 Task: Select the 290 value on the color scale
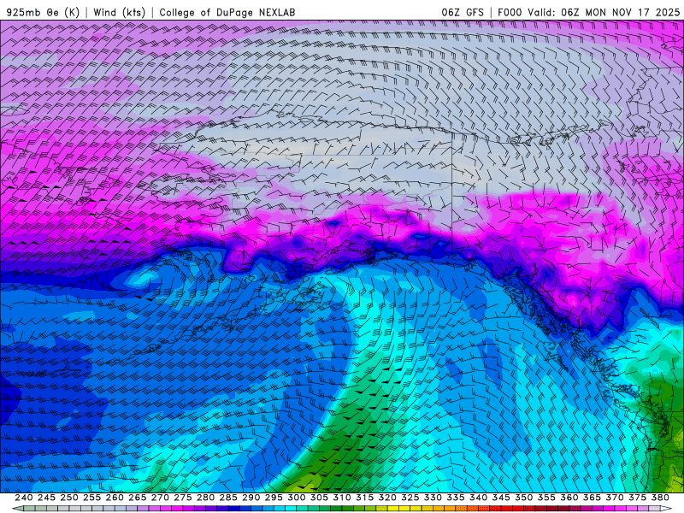pyautogui.click(x=251, y=498)
